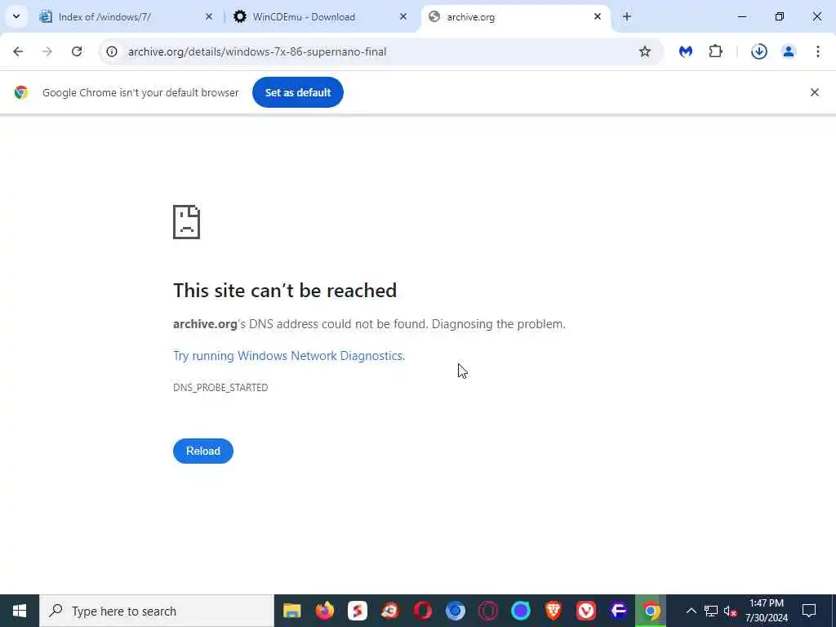Show downloads via the download icon

pos(758,51)
